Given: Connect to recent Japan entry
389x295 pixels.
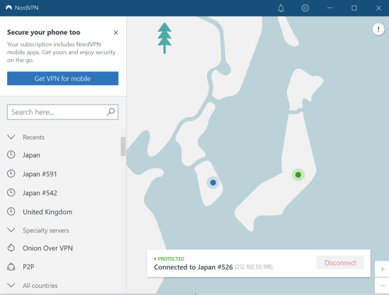Looking at the screenshot, I should coord(31,155).
